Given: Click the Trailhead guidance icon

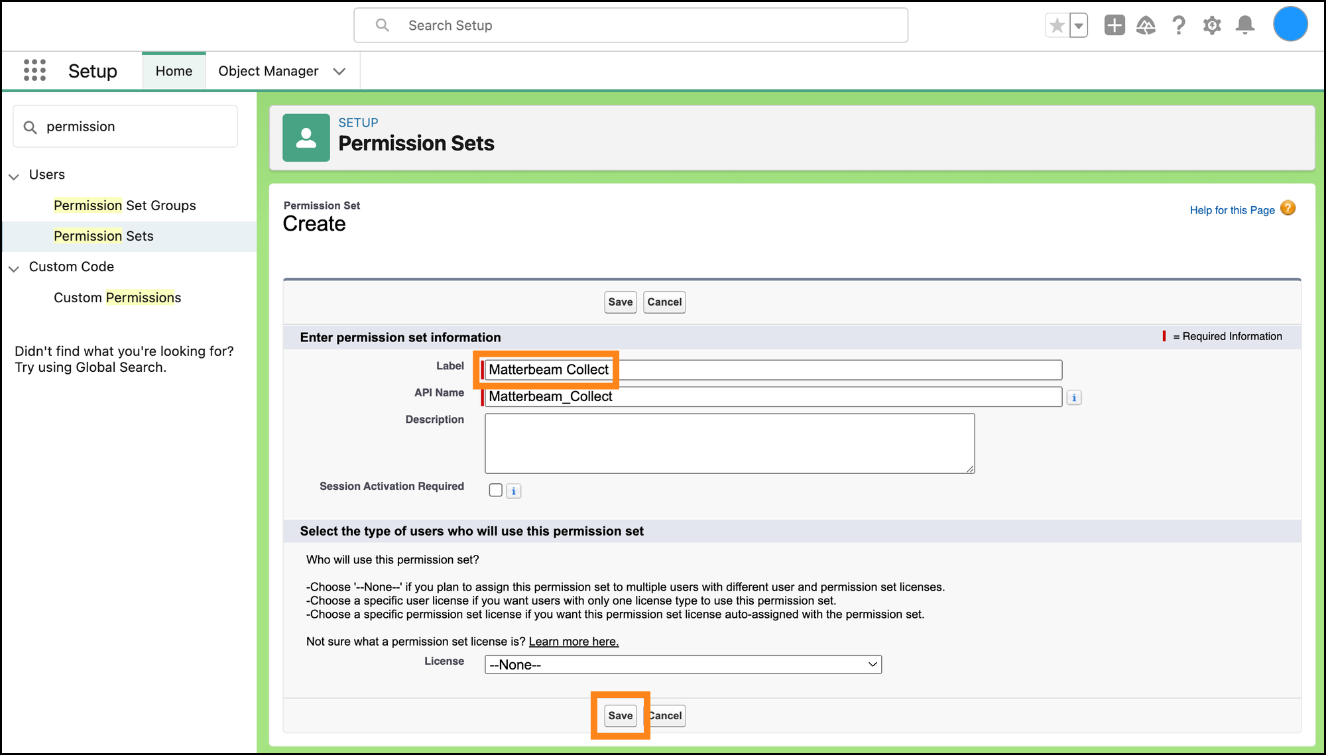Looking at the screenshot, I should 1146,26.
